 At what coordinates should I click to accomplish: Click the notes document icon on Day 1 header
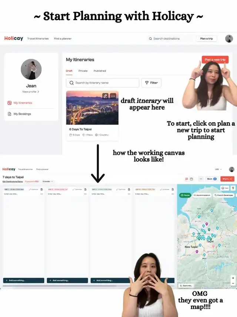coord(41,189)
